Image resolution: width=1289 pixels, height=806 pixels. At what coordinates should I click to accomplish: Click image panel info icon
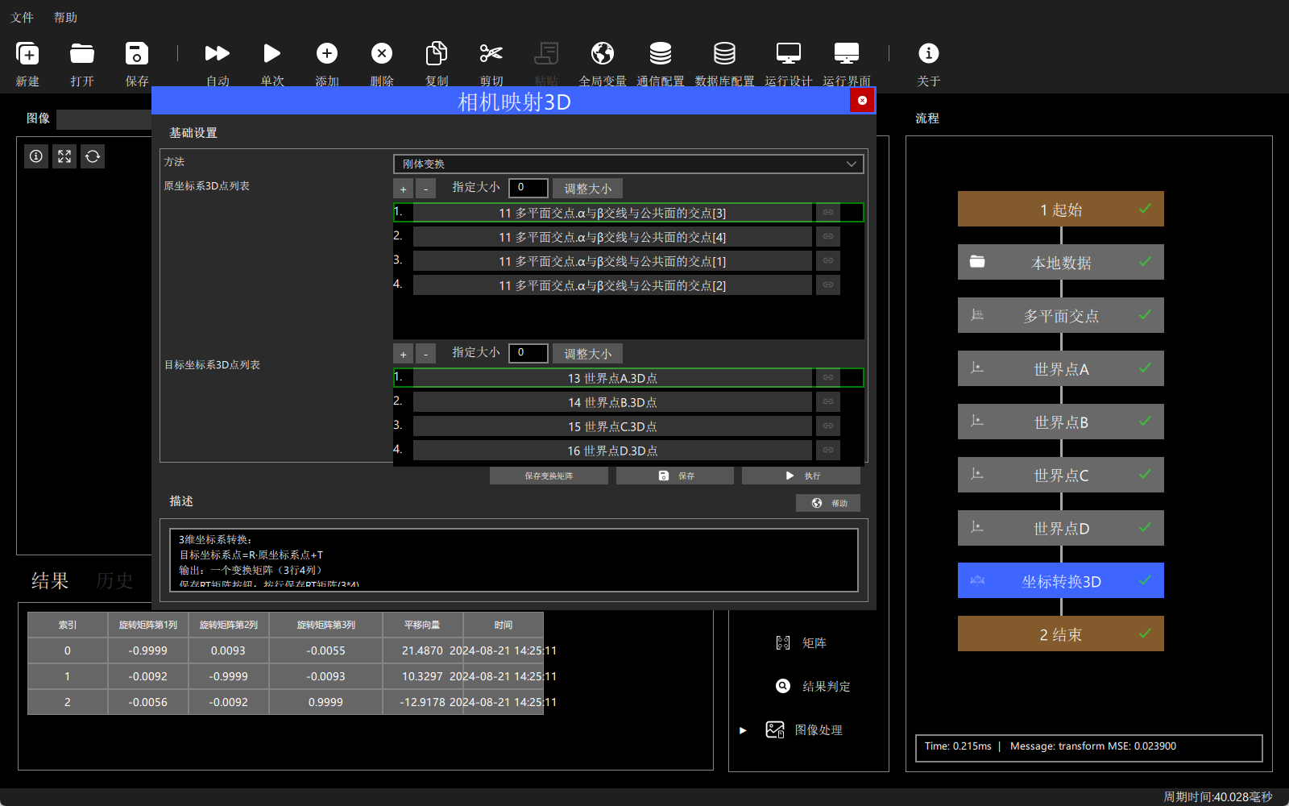click(36, 156)
